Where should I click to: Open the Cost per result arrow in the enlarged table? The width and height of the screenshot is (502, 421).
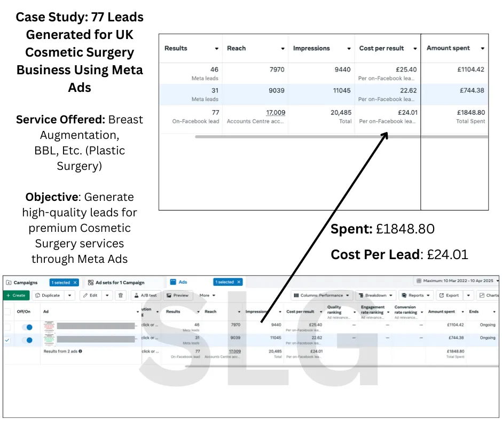(x=415, y=49)
